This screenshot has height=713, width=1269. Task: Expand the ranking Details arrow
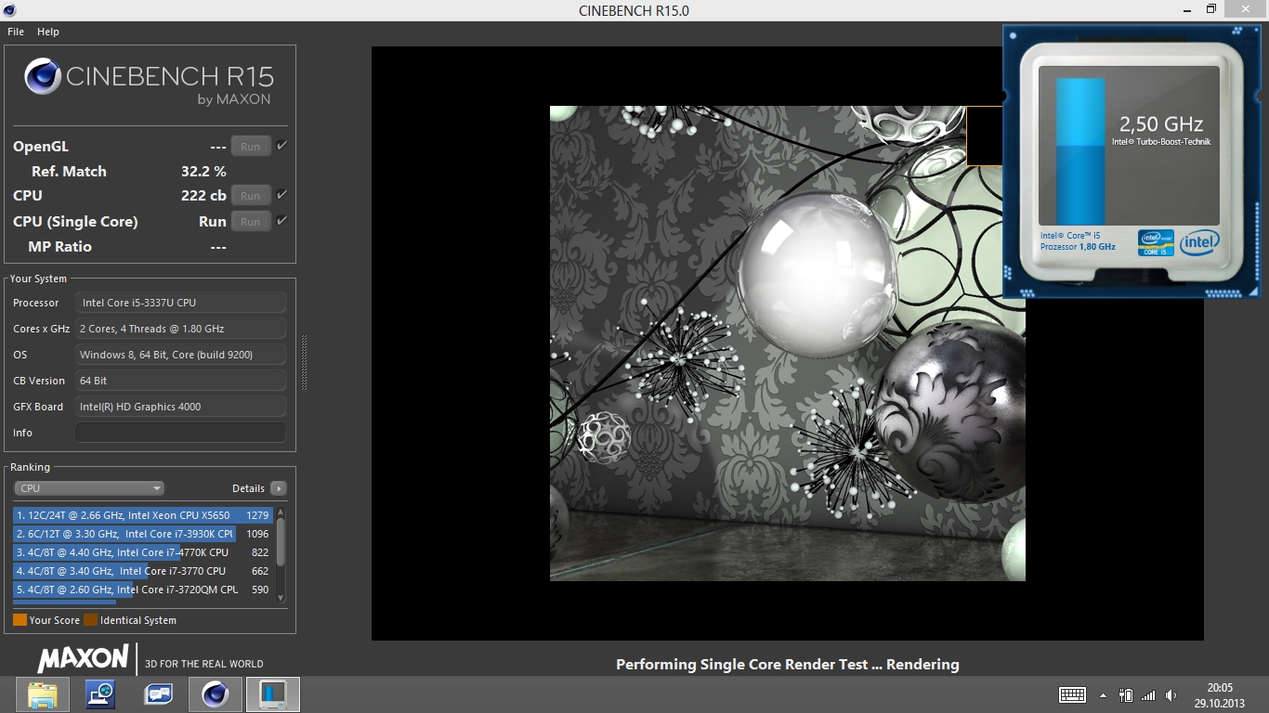pos(278,488)
